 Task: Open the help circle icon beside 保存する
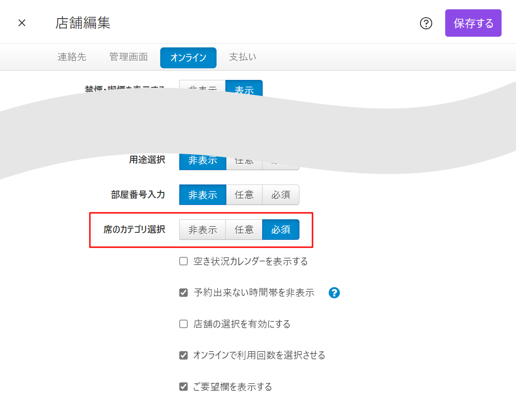pos(426,23)
